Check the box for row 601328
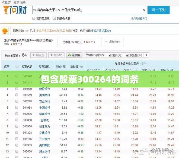The width and height of the screenshot is (179, 158). [17, 132]
